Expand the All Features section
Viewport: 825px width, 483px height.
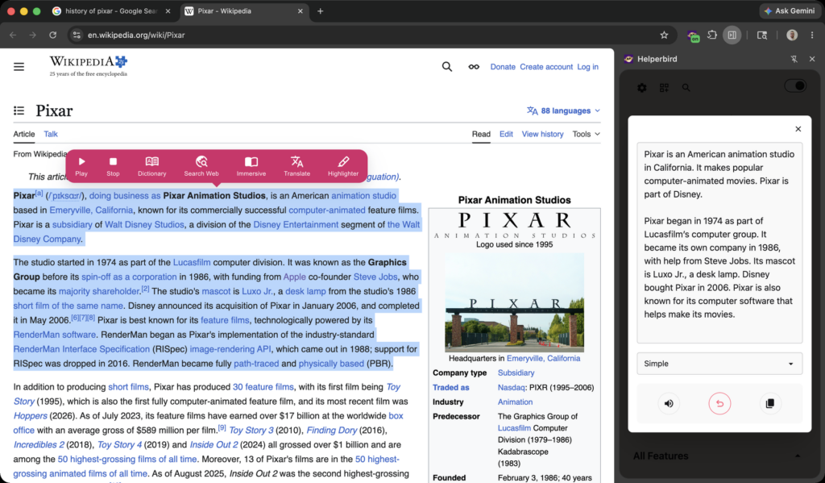pos(719,456)
